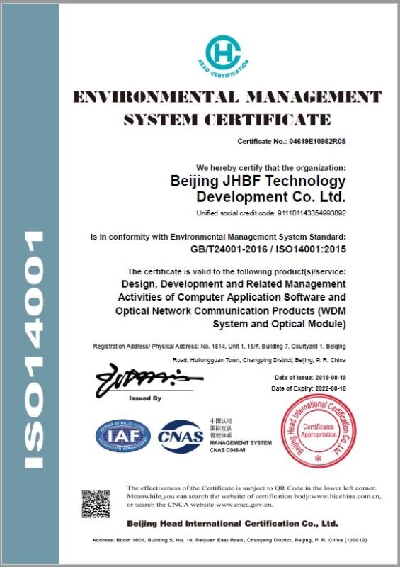Click the unified social credit code line
Image resolution: width=400 pixels, height=567 pixels.
[x=271, y=213]
